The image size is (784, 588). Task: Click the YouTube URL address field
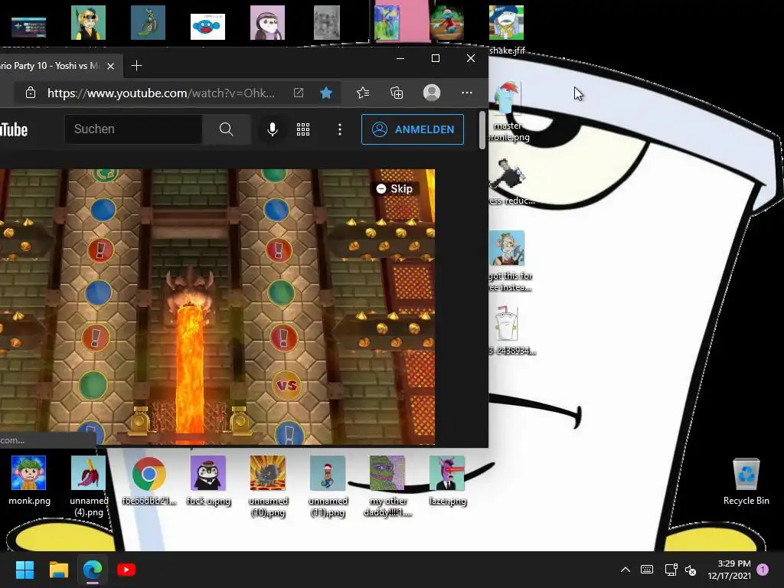pyautogui.click(x=161, y=93)
